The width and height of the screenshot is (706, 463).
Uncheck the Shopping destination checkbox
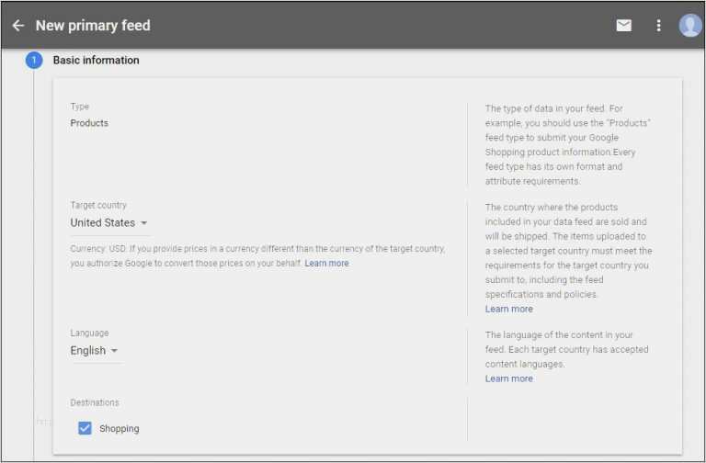pyautogui.click(x=85, y=428)
